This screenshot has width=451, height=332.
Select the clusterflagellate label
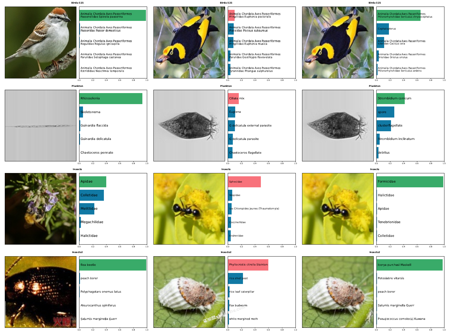[x=390, y=126]
